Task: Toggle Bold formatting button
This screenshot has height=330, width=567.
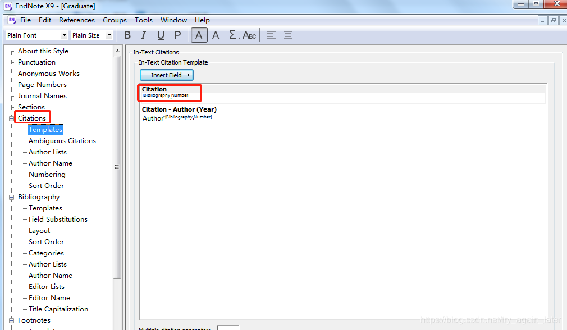Action: (x=127, y=35)
